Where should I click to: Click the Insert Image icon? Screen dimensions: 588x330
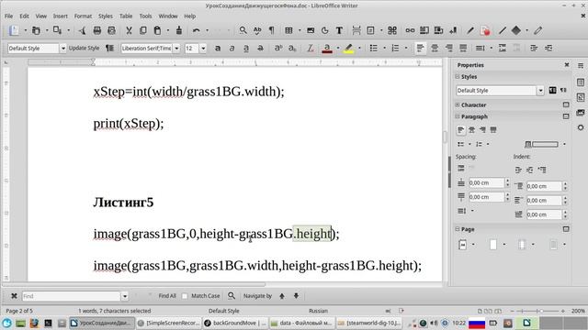point(311,30)
